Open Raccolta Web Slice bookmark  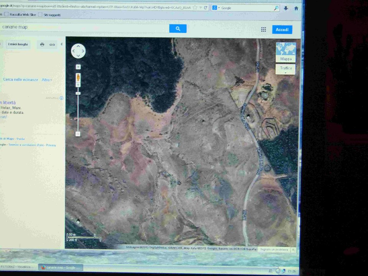click(20, 15)
